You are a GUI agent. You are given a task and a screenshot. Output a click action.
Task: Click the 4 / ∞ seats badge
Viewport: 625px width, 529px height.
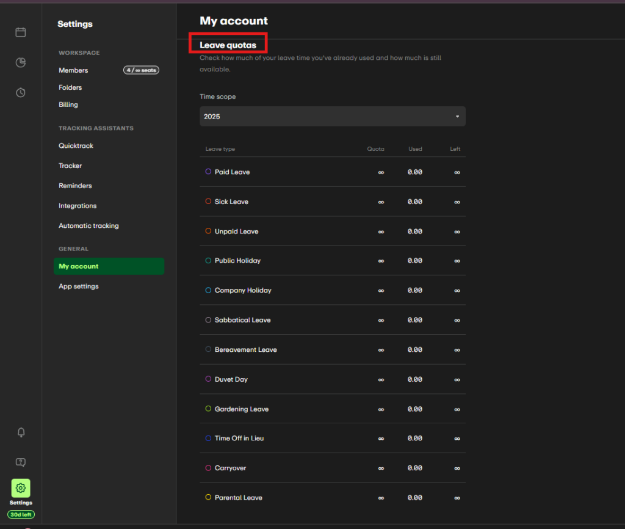tap(141, 70)
